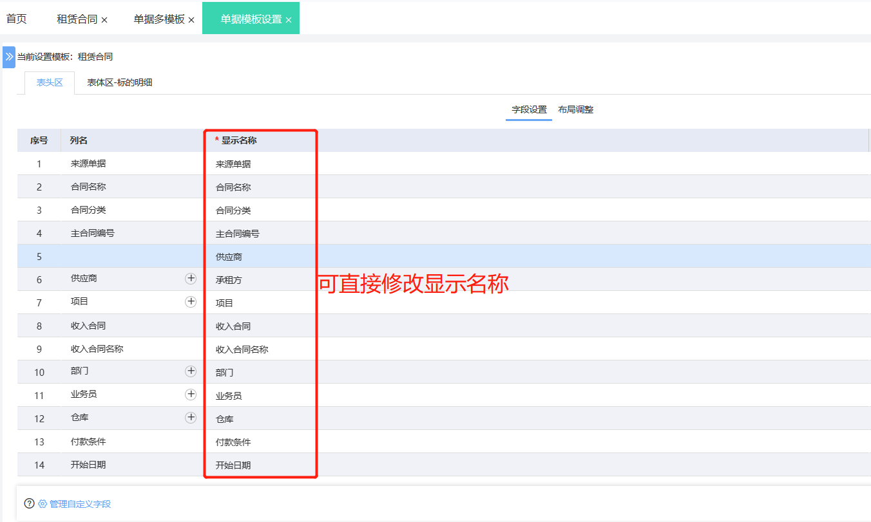Click plus icon beside 项目 row

(191, 302)
